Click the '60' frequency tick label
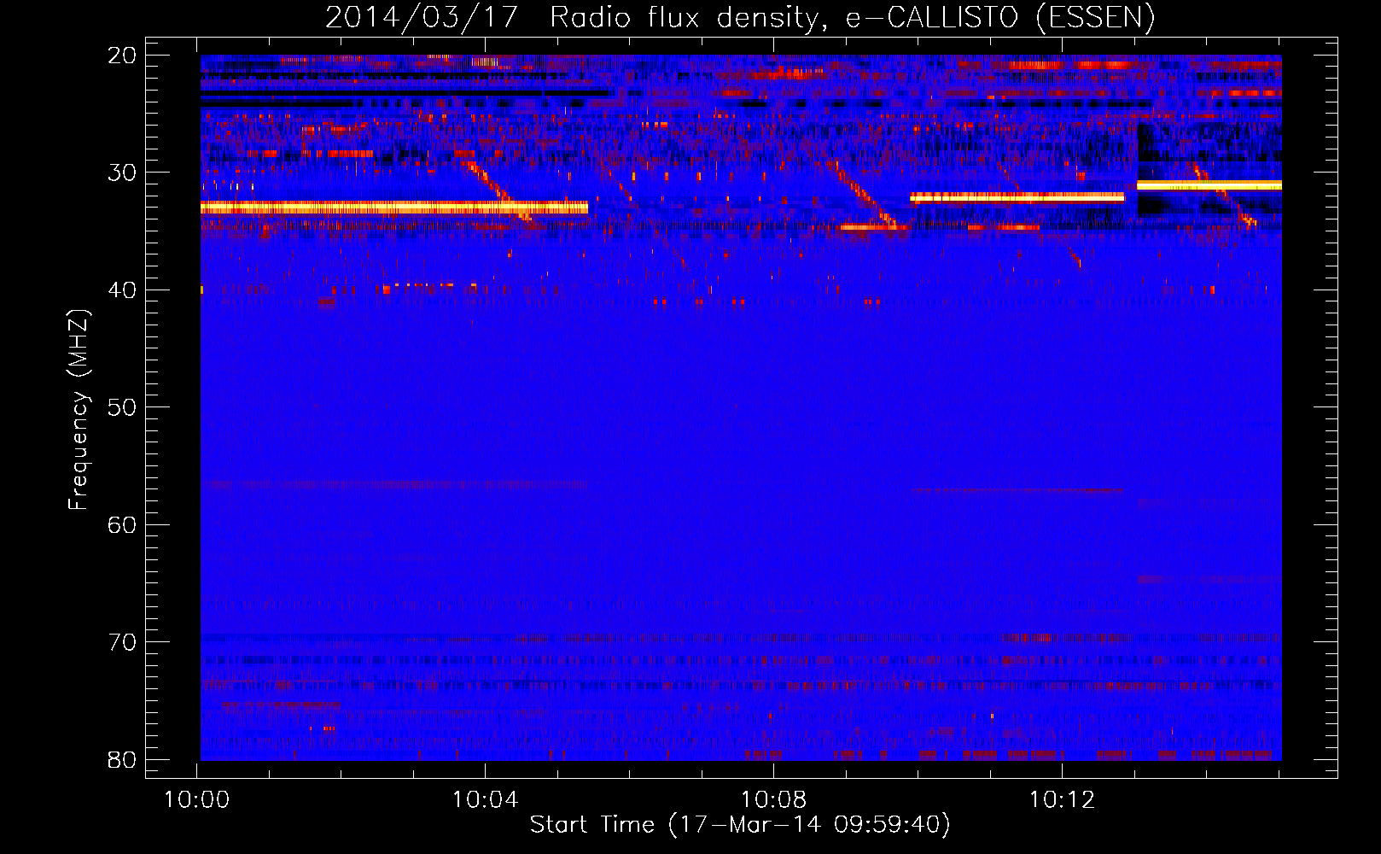This screenshot has width=1381, height=854. (x=122, y=525)
